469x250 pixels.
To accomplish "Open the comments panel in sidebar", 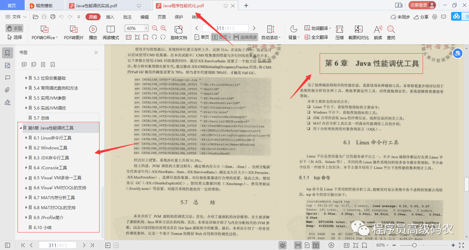I will (8, 78).
